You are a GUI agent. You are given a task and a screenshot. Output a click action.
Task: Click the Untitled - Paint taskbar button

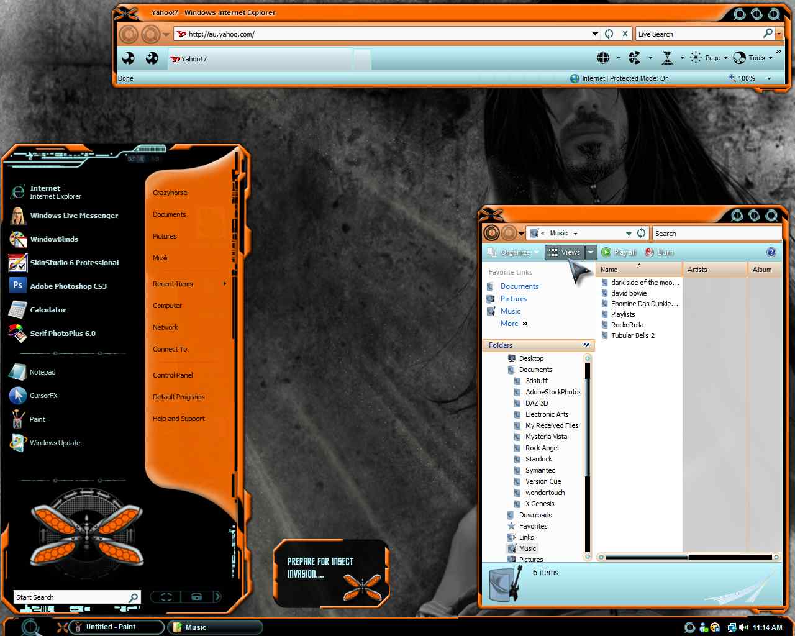[117, 627]
